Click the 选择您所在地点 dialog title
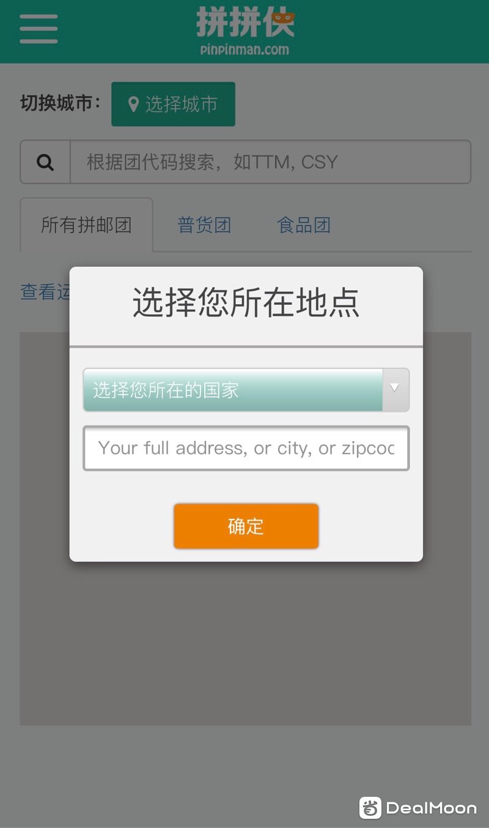Image resolution: width=489 pixels, height=828 pixels. pyautogui.click(x=246, y=304)
